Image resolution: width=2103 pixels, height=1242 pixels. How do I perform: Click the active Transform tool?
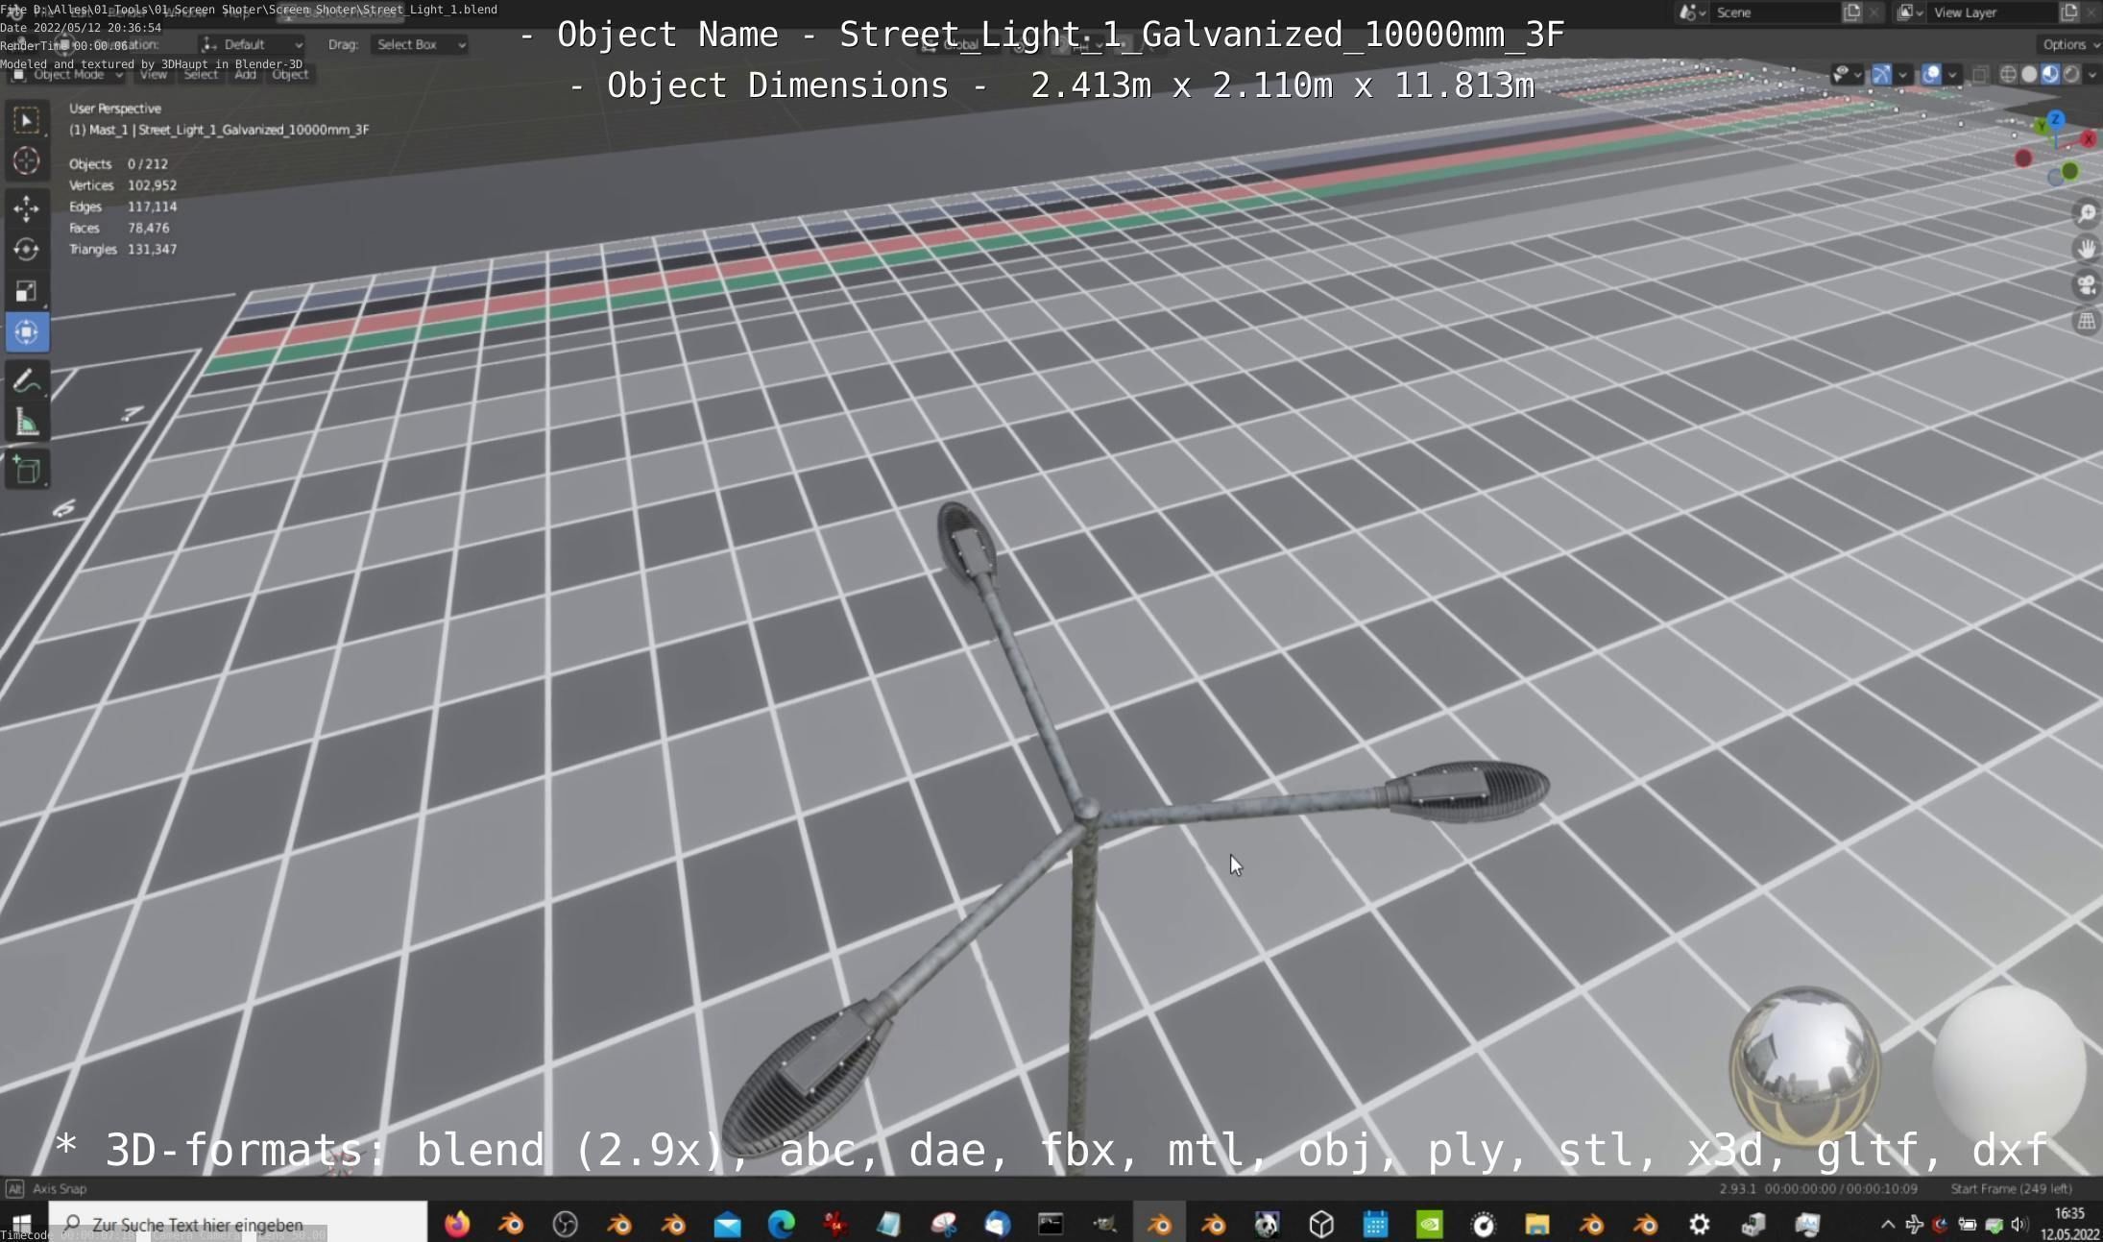27,332
